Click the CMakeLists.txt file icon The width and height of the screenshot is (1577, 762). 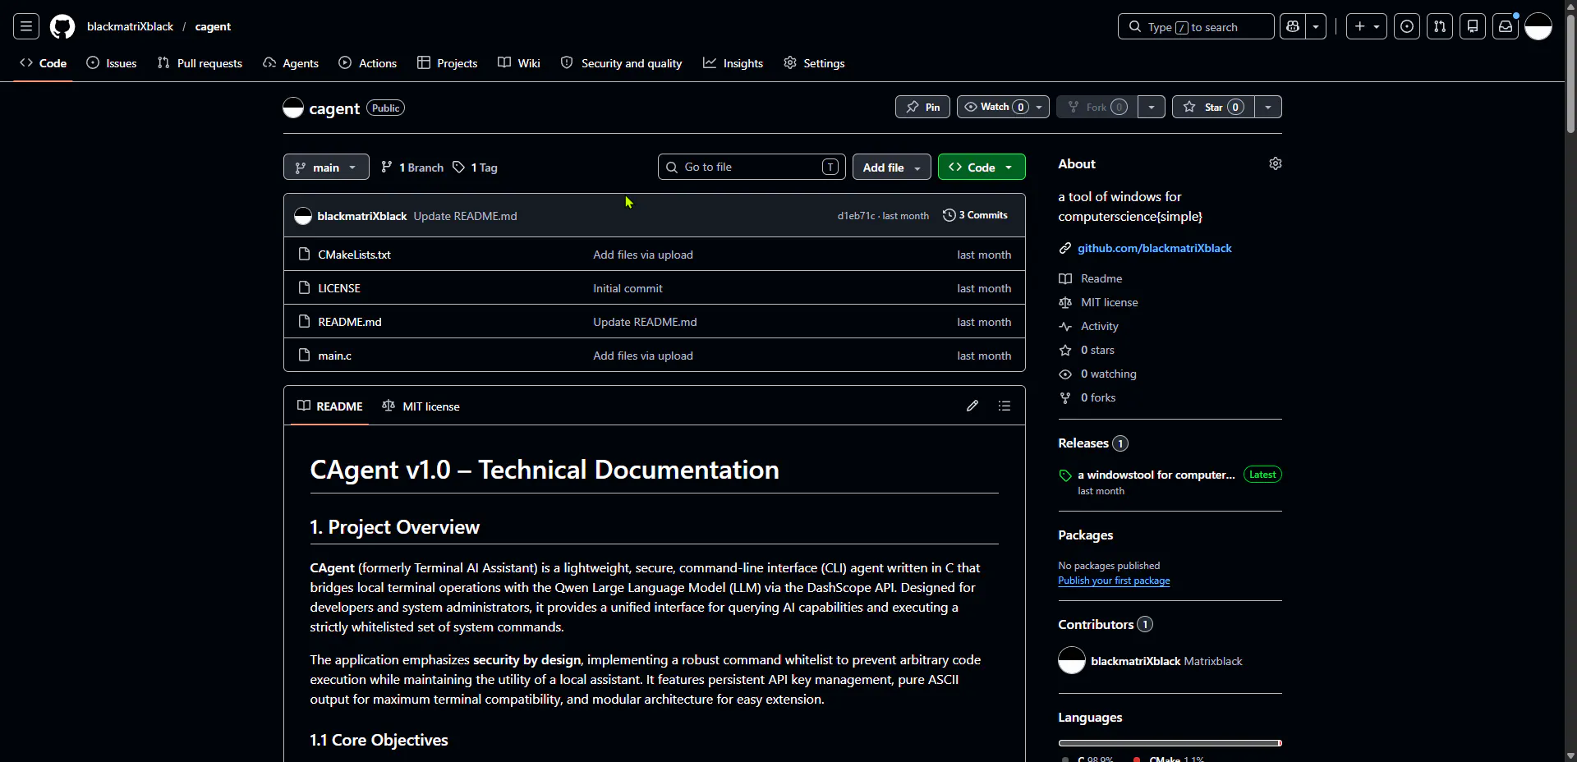pyautogui.click(x=304, y=254)
